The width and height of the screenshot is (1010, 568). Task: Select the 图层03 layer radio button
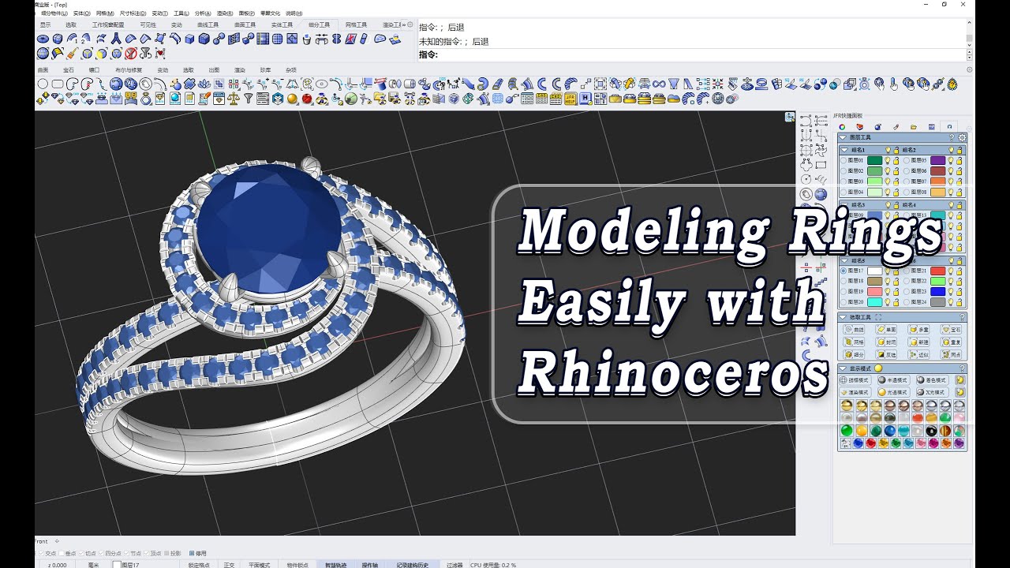(844, 181)
